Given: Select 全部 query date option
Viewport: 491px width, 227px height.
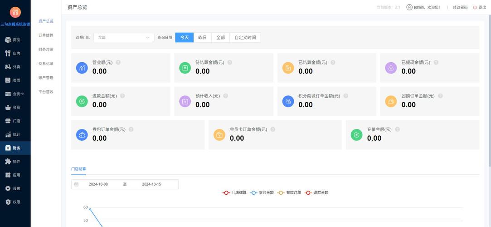Looking at the screenshot, I should point(221,37).
